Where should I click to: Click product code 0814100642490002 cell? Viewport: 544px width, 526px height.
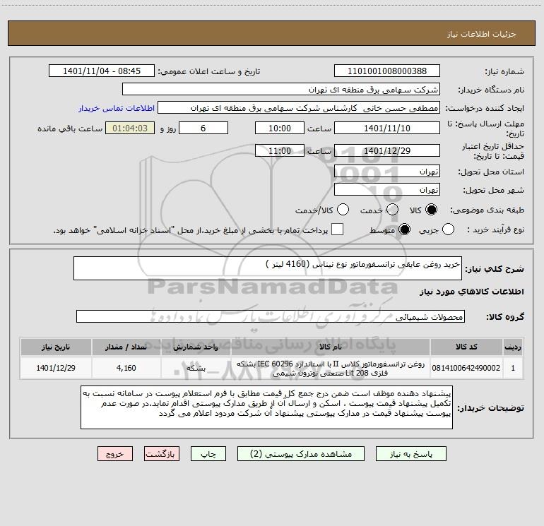466,369
